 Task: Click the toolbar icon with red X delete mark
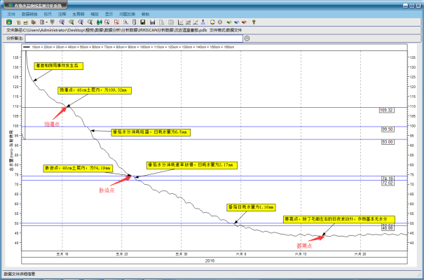[34, 22]
